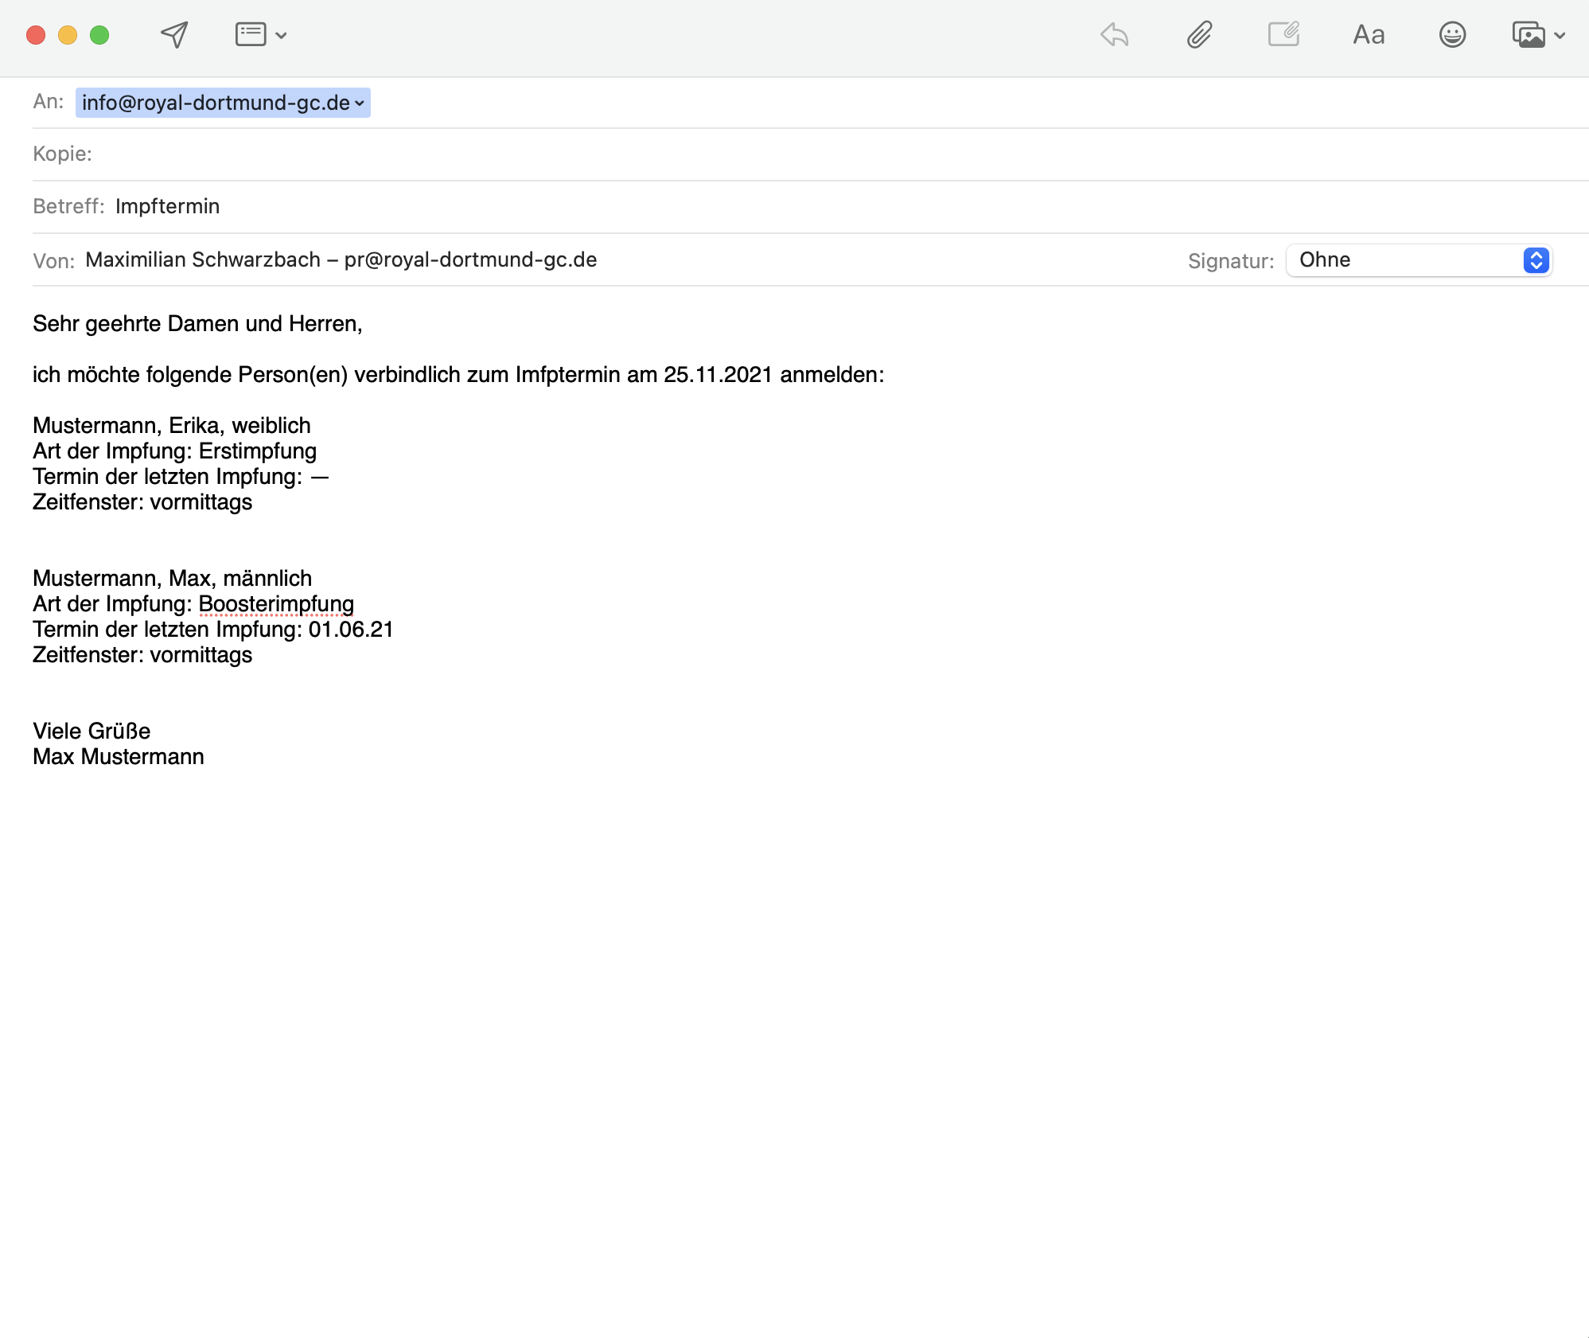Expand the header fields dropdown arrow
This screenshot has height=1338, width=1589.
(x=282, y=36)
